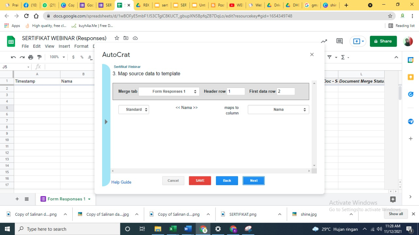The height and width of the screenshot is (235, 419).
Task: Open the Format menu
Action: [x=81, y=46]
